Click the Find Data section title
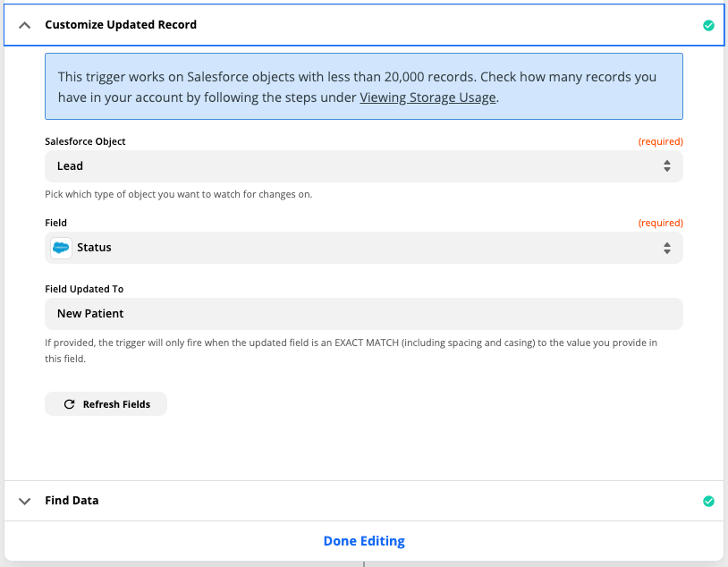 [72, 501]
